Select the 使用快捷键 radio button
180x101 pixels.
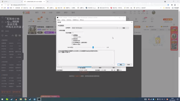point(58,31)
